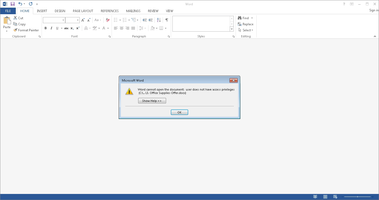Click the Center alignment icon
This screenshot has width=379, height=200.
[122, 28]
